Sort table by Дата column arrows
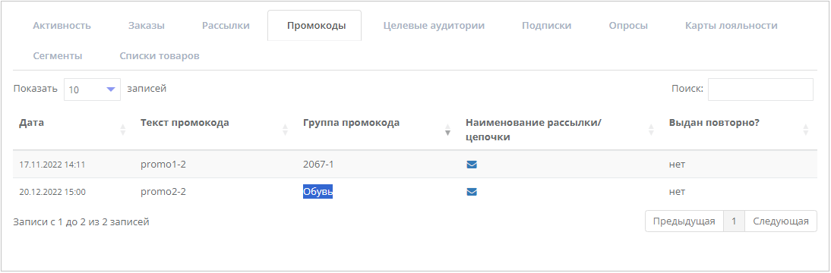Viewport: 831px width, 273px height. pyautogui.click(x=122, y=129)
